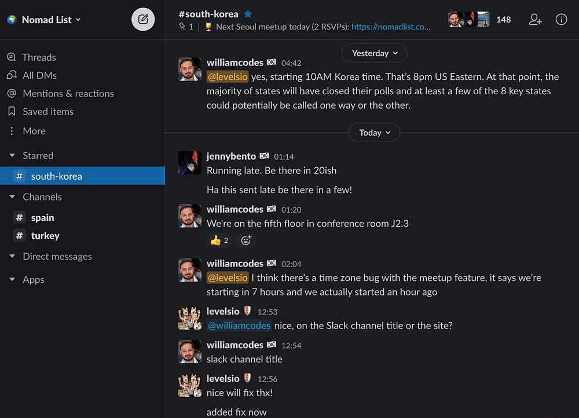Toggle the thumbs up reaction

pyautogui.click(x=219, y=240)
